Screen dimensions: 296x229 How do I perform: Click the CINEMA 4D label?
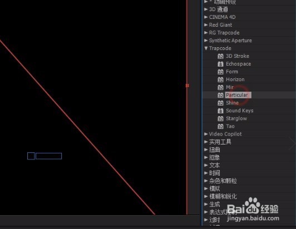coord(222,17)
